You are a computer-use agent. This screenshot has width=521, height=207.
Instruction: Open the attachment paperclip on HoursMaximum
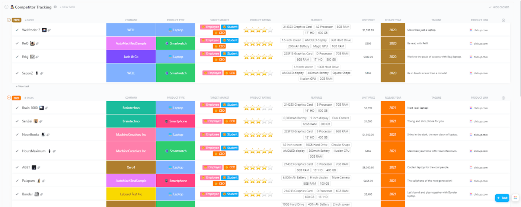click(x=54, y=151)
